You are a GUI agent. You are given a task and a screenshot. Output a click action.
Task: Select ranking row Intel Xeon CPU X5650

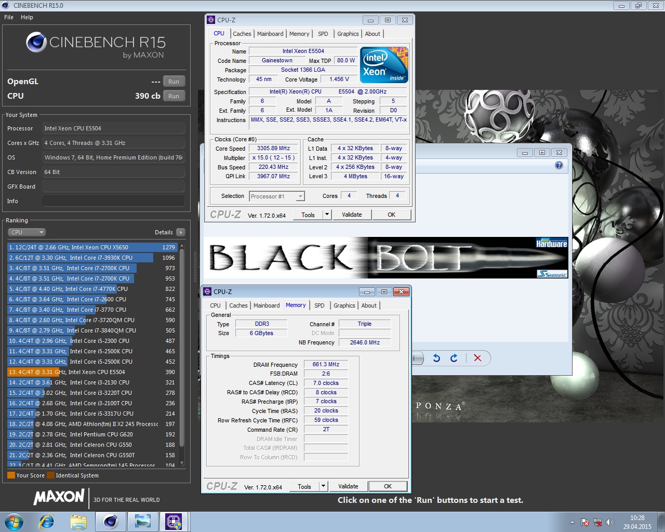pyautogui.click(x=92, y=247)
